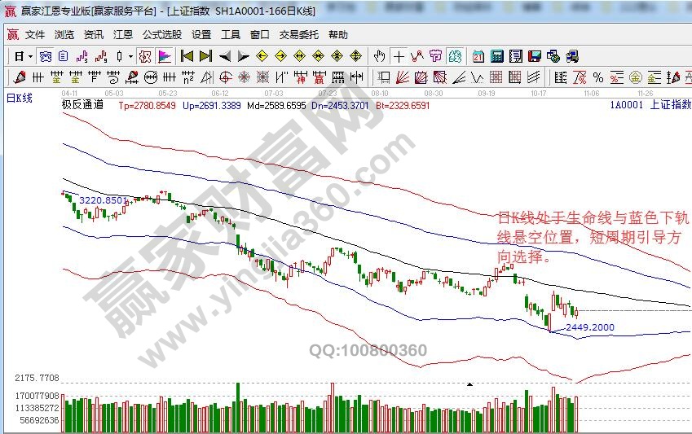Click the red floppy disk save icon

(x=534, y=56)
